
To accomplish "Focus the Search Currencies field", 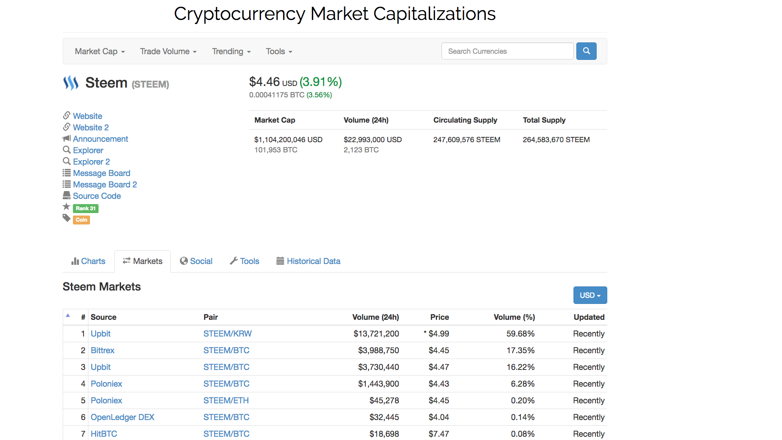I will pyautogui.click(x=507, y=51).
